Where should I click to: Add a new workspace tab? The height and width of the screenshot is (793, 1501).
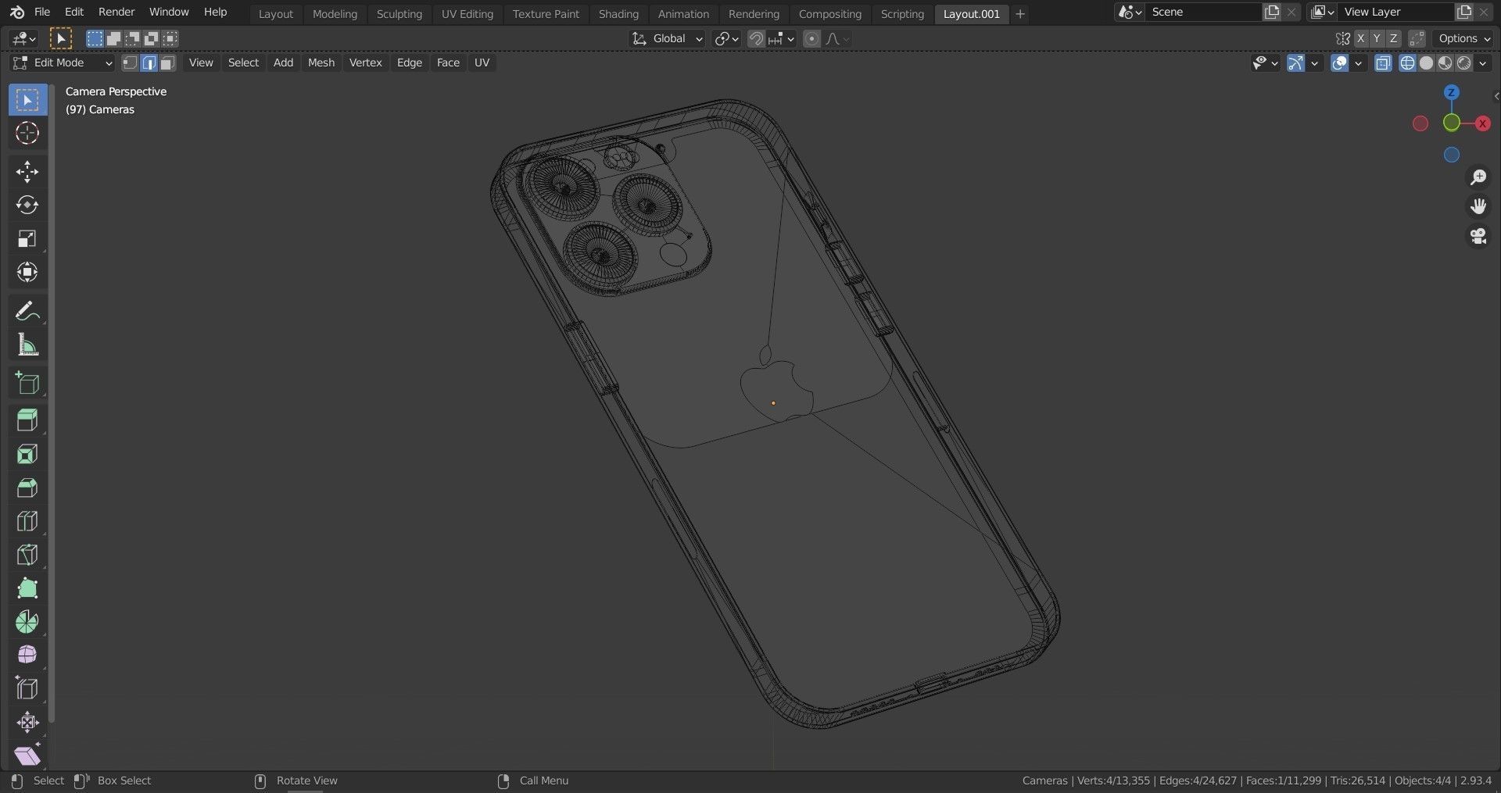pyautogui.click(x=1019, y=14)
